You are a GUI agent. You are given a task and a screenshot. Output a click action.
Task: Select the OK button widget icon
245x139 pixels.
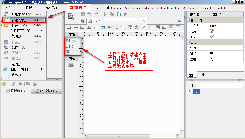(82, 27)
